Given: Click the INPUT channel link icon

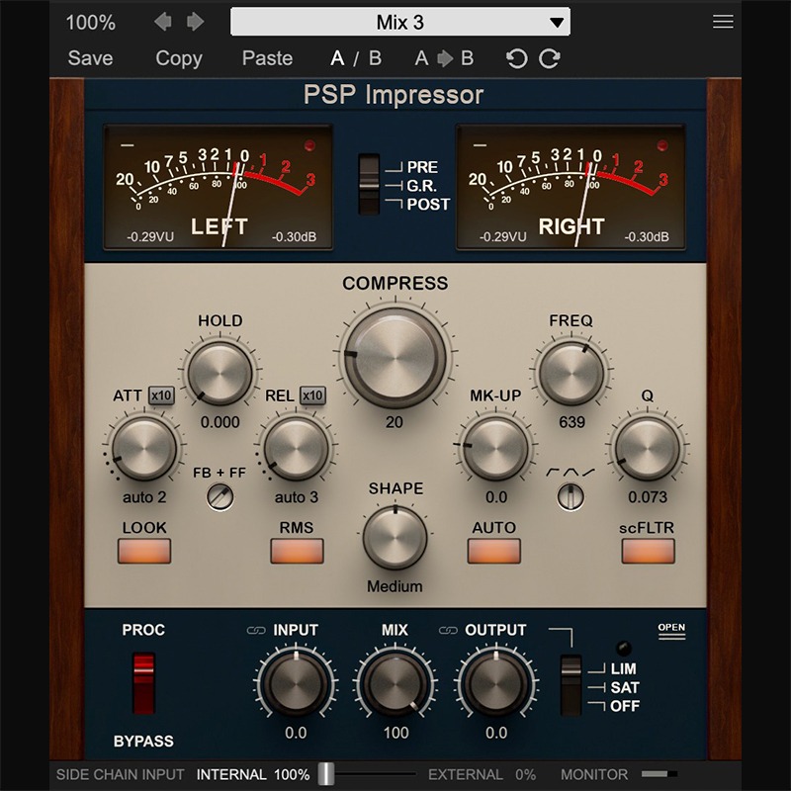Looking at the screenshot, I should pyautogui.click(x=256, y=630).
